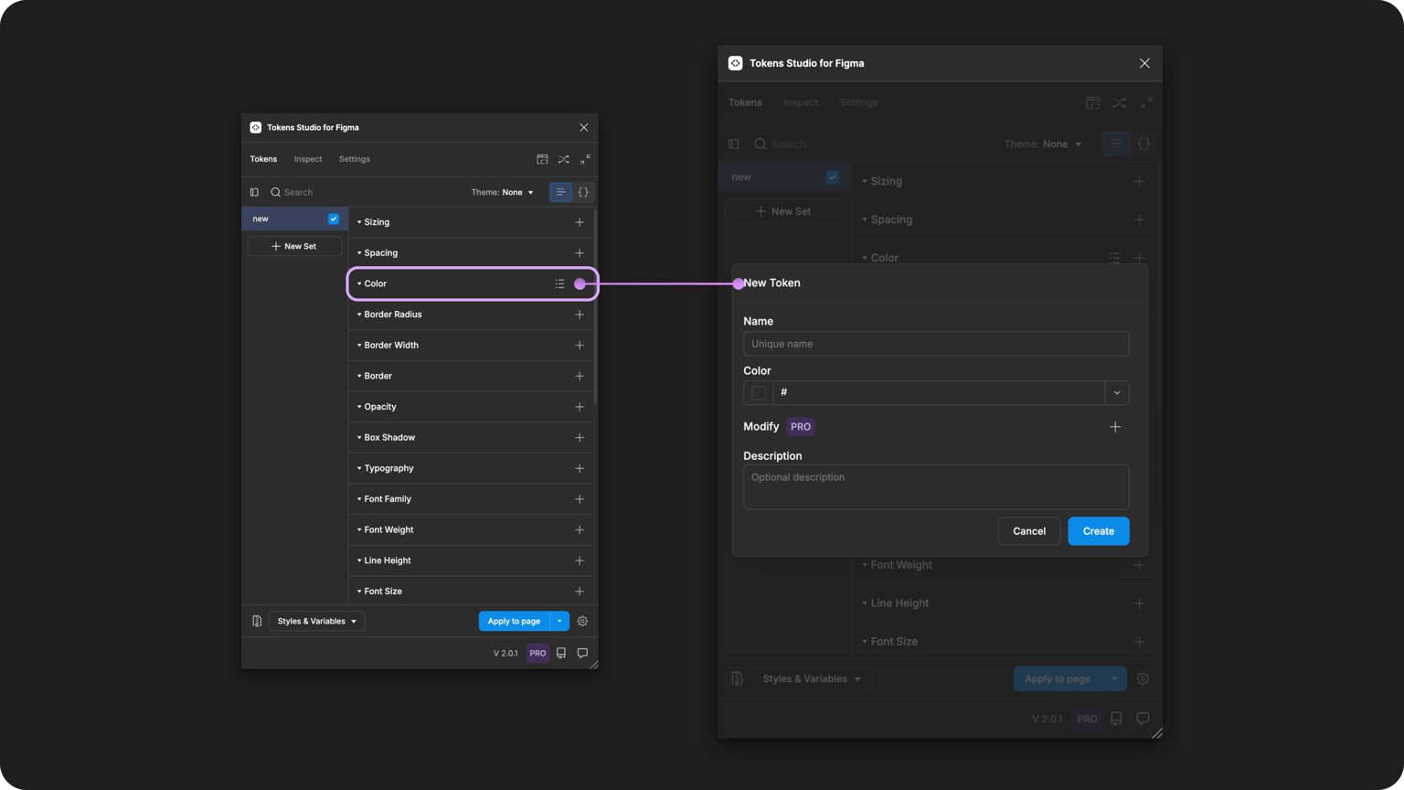The width and height of the screenshot is (1404, 790).
Task: Click the document icon beside Styles & Variables, left window
Action: coord(257,622)
